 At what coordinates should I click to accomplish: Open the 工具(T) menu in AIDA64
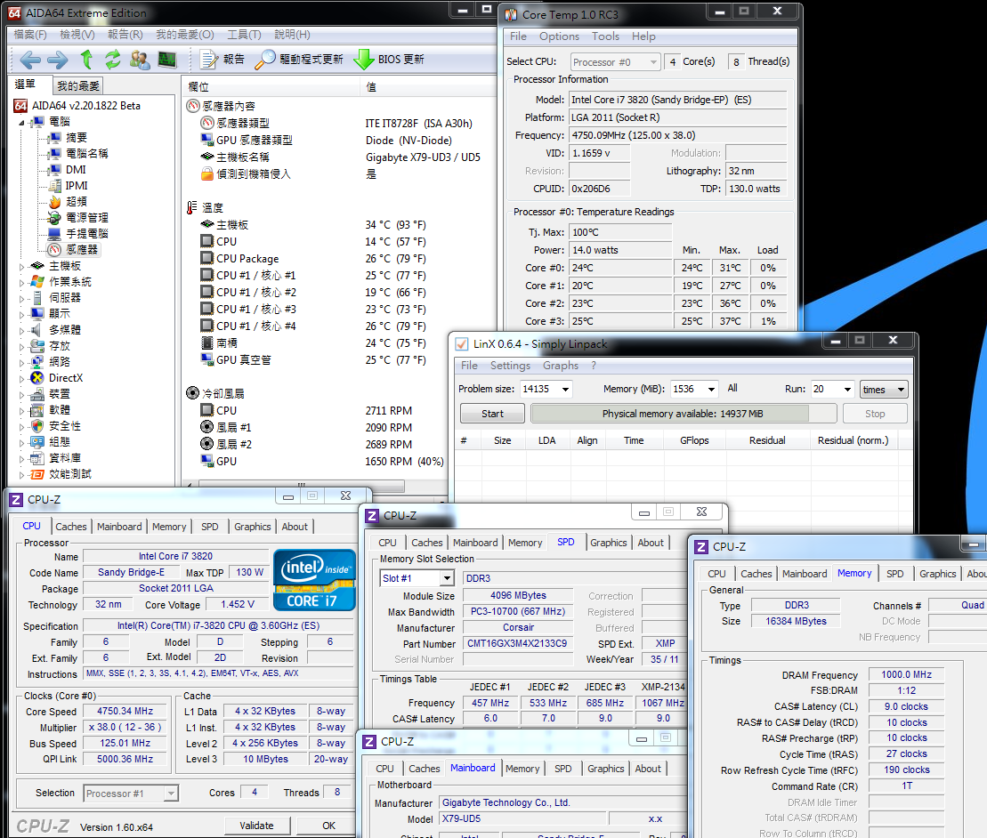point(244,35)
